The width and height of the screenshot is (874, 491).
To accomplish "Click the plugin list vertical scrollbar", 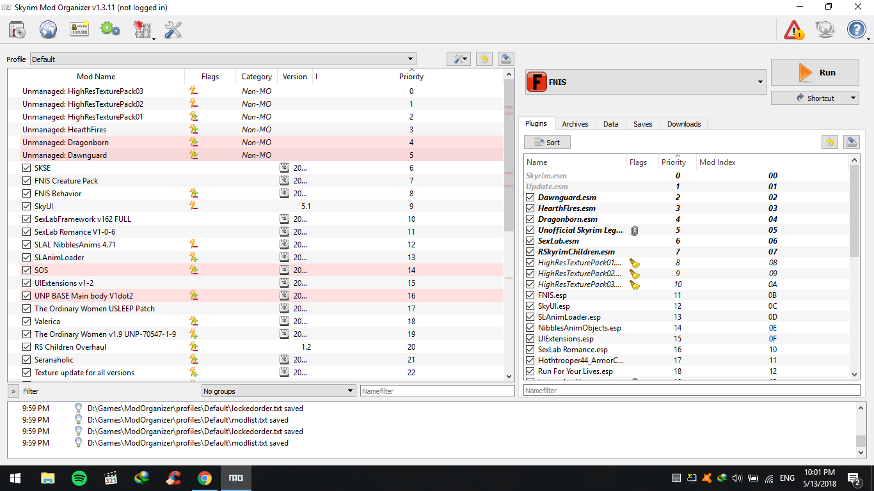I will coord(855,266).
